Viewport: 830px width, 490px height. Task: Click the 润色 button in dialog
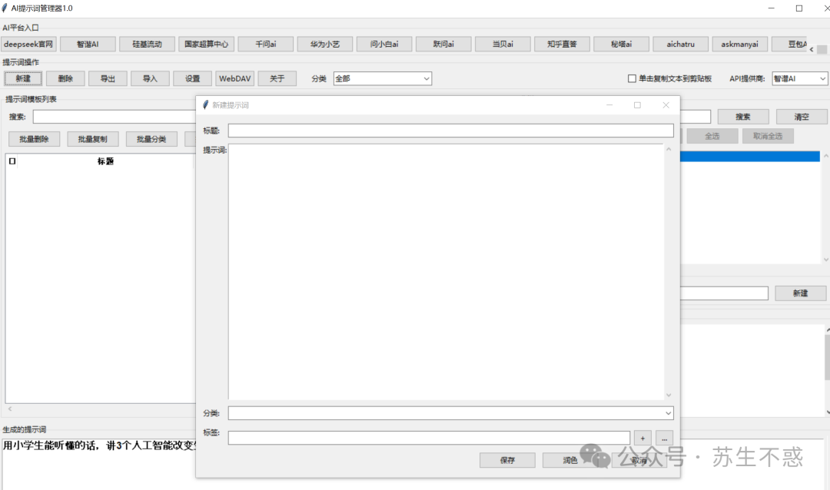point(570,460)
